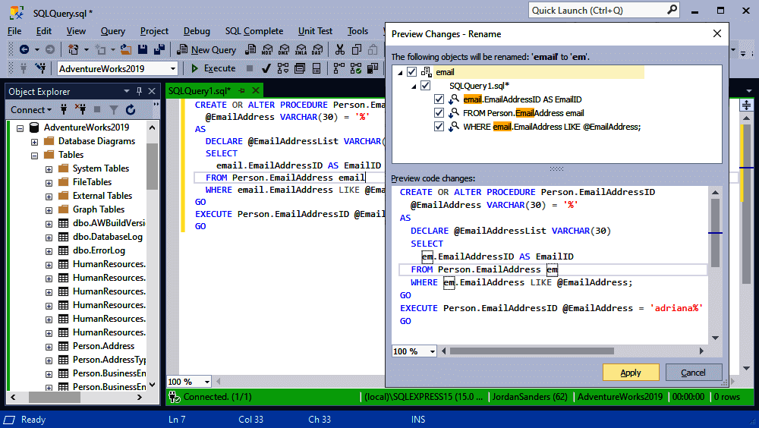Image resolution: width=759 pixels, height=428 pixels.
Task: Click the Open File folder icon
Action: [125, 49]
